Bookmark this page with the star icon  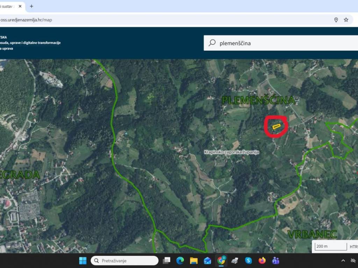pos(346,20)
